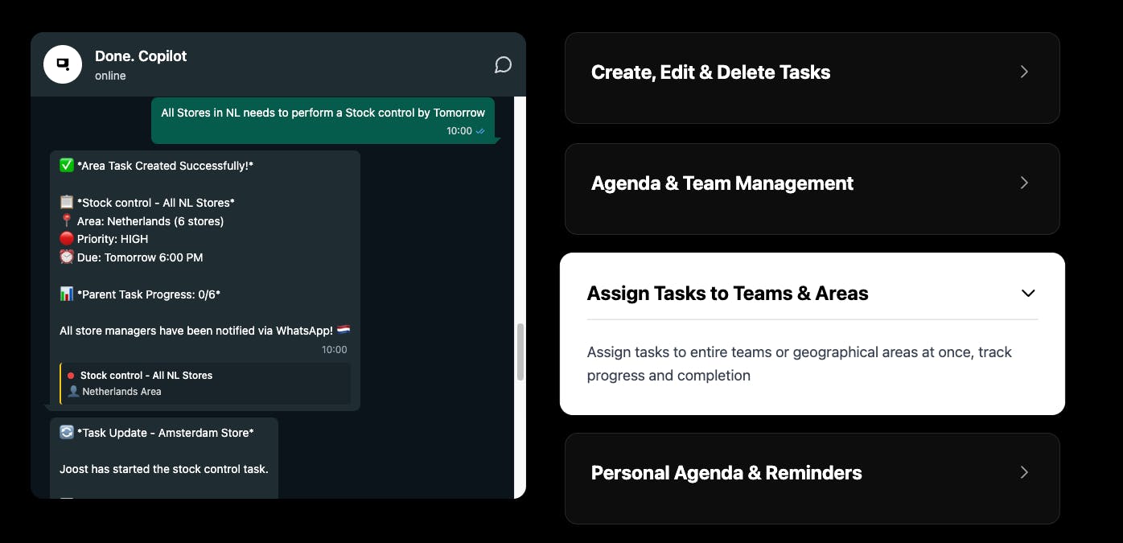
Task: Expand the Create, Edit & Delete Tasks chevron
Action: click(1024, 72)
